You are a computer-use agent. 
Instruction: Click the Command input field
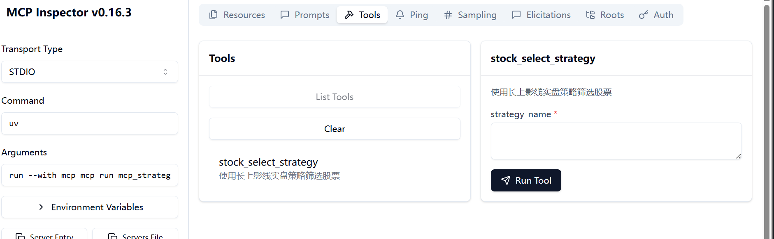coord(90,123)
